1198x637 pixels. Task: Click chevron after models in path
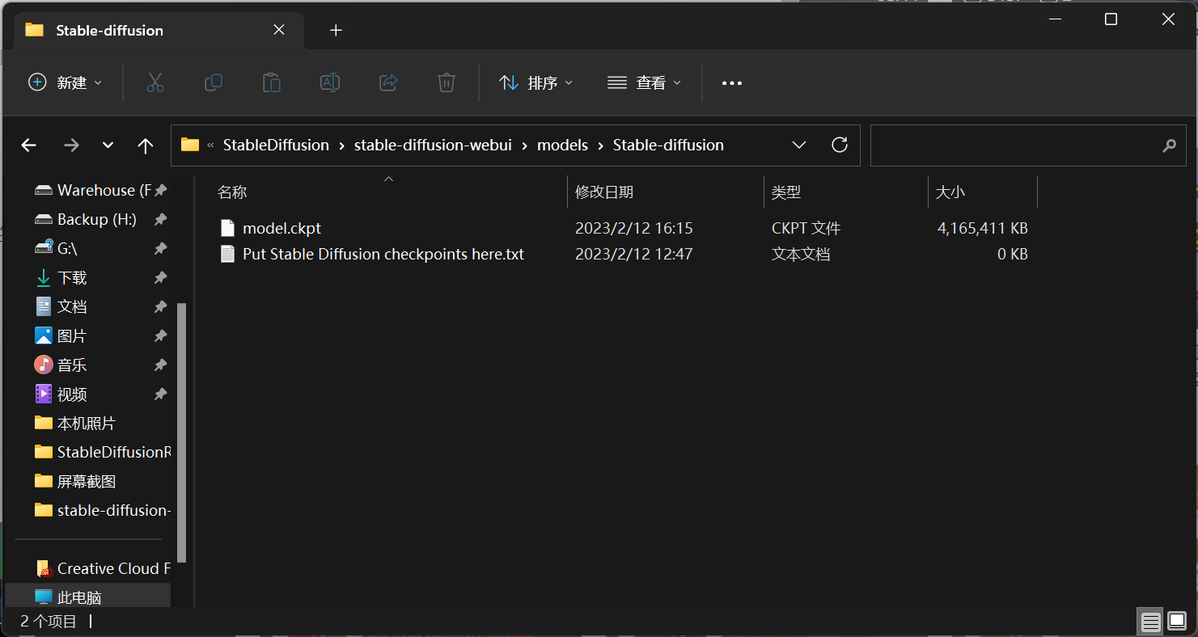pyautogui.click(x=600, y=146)
